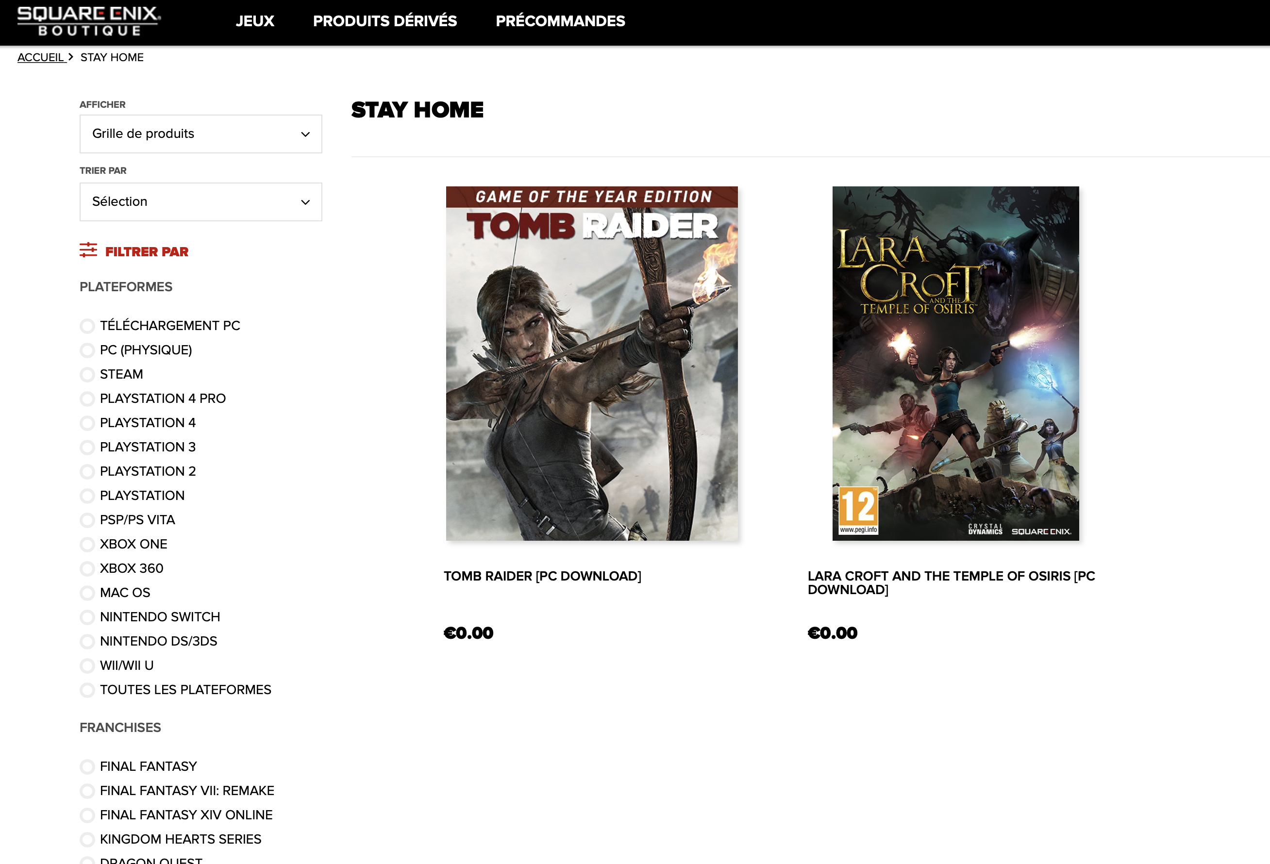Open the Temple of Osiris product title link
This screenshot has width=1270, height=864.
(951, 582)
